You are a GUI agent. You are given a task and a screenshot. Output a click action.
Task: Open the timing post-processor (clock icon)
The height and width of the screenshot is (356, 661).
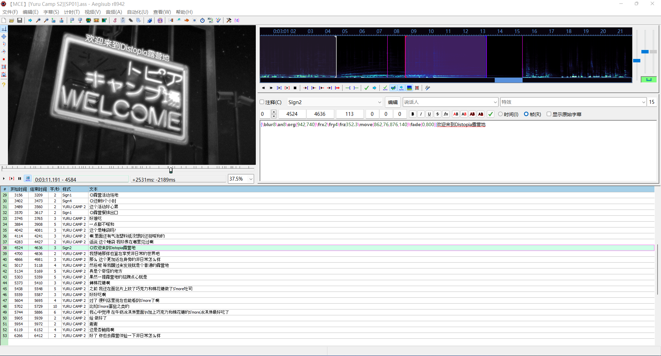(202, 20)
